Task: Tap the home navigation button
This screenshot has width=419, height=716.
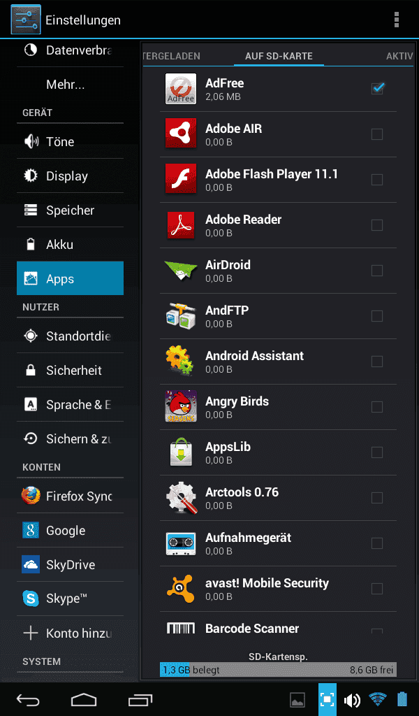Action: [84, 699]
